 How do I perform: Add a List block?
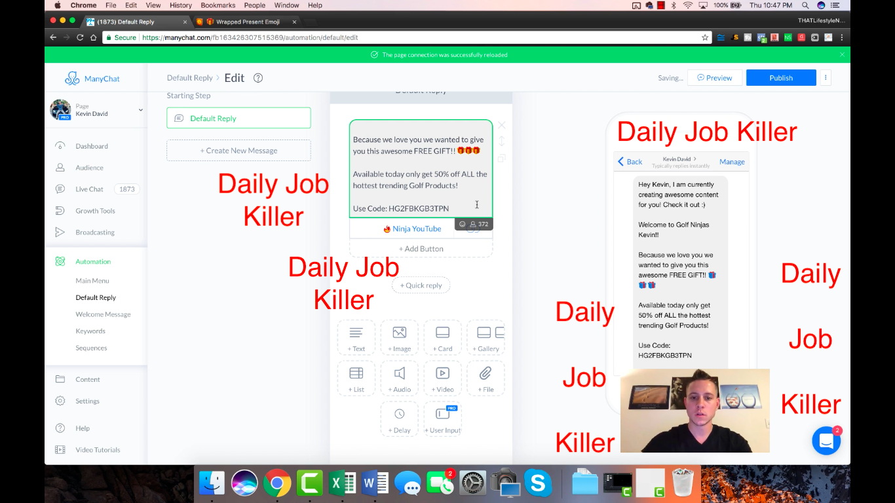(356, 379)
